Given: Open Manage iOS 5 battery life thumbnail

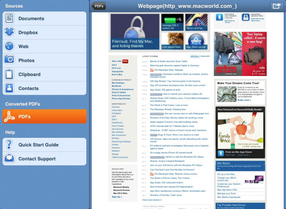Looking at the screenshot, I should pyautogui.click(x=172, y=22).
